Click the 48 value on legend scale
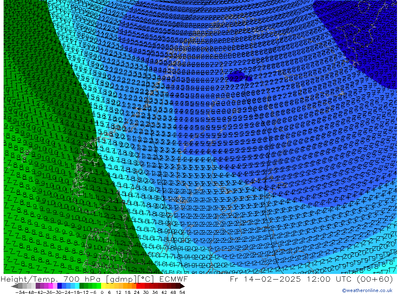This screenshot has width=401, height=294. [173, 292]
